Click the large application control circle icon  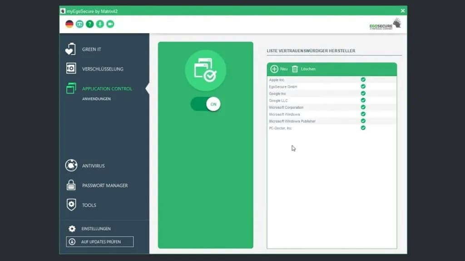click(x=206, y=70)
